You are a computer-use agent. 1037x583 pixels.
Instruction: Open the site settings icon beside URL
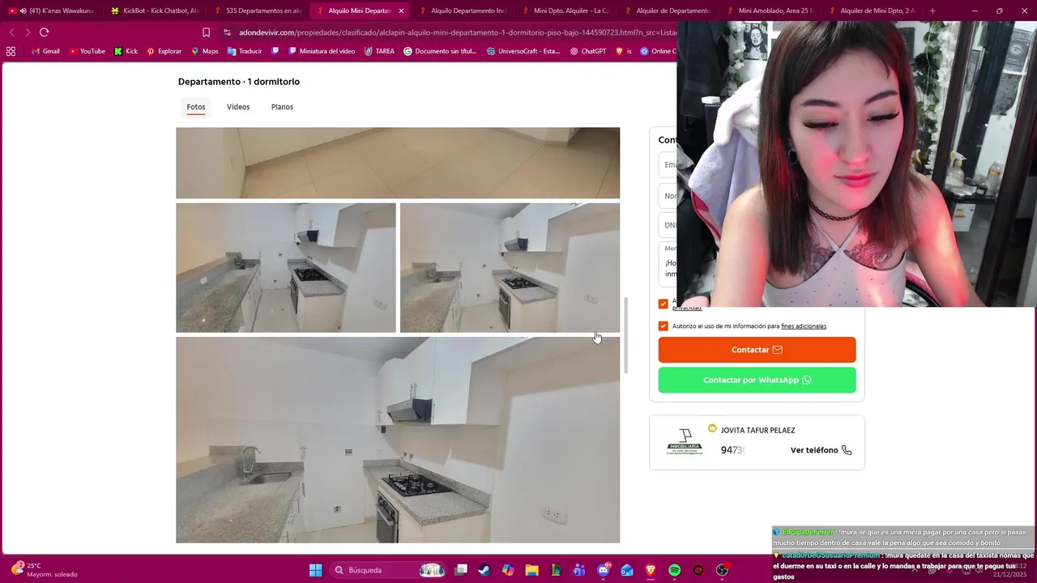(228, 32)
